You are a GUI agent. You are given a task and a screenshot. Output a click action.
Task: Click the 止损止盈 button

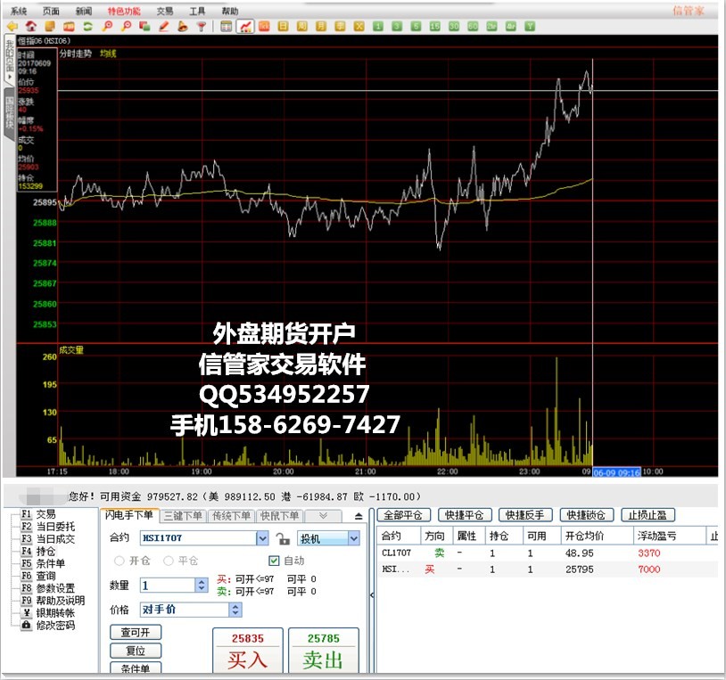(648, 515)
